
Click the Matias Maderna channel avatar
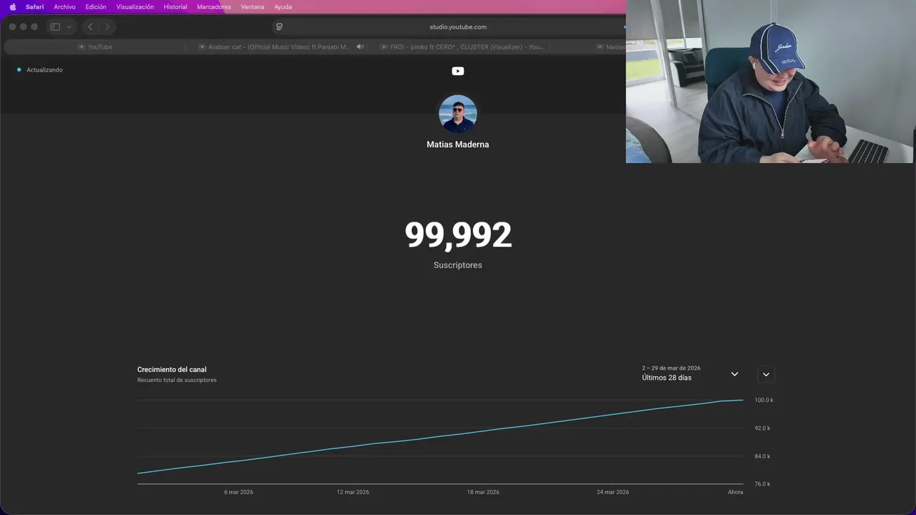[458, 114]
